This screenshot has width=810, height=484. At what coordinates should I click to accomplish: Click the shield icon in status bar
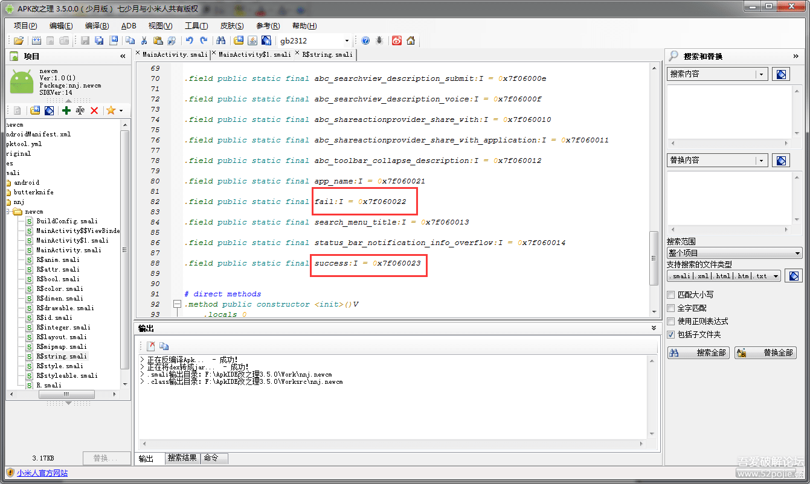[x=10, y=473]
